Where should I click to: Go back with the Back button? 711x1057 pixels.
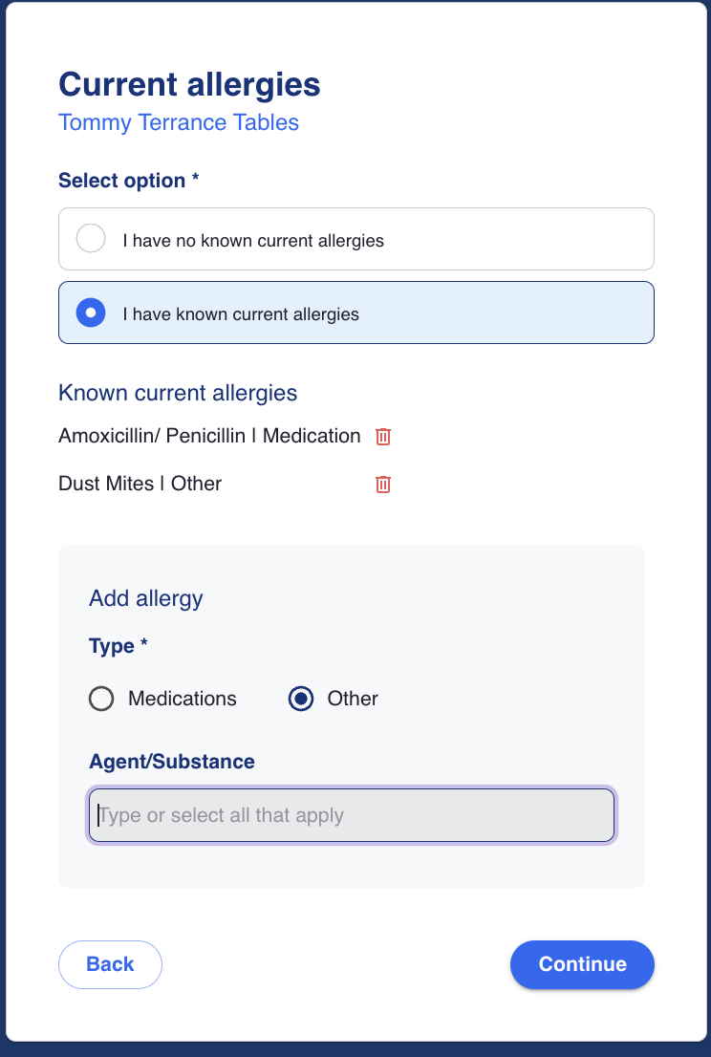click(110, 964)
